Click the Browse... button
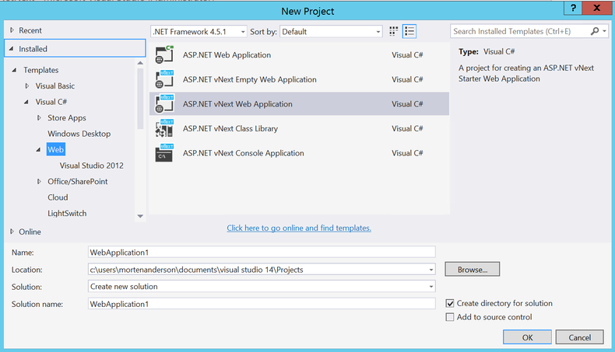Image resolution: width=615 pixels, height=352 pixels. pos(473,270)
